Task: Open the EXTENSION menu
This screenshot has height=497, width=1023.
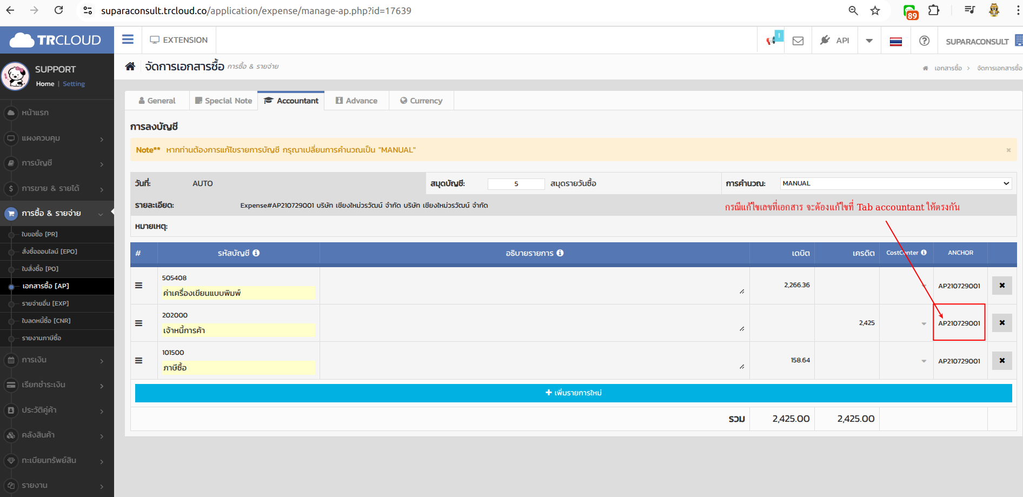Action: [179, 40]
